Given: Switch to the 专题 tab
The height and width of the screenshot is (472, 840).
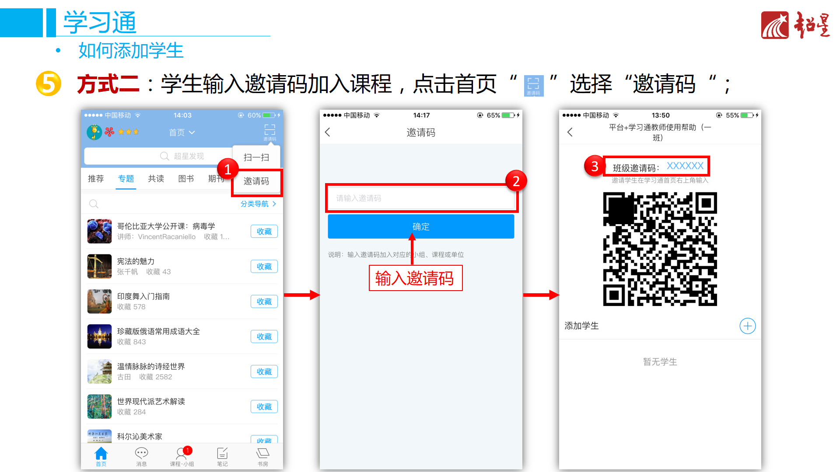Looking at the screenshot, I should pyautogui.click(x=126, y=179).
